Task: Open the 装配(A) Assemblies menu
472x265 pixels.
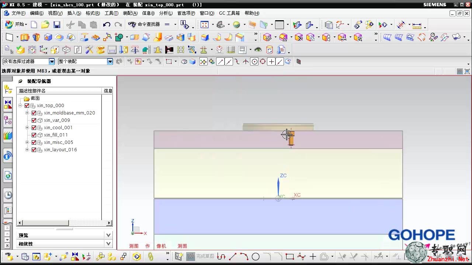Action: pyautogui.click(x=130, y=13)
